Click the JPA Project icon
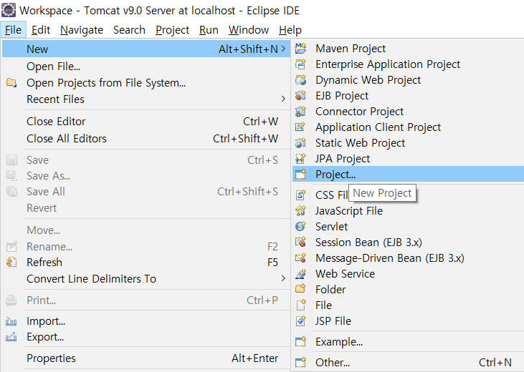This screenshot has height=372, width=524. (300, 159)
